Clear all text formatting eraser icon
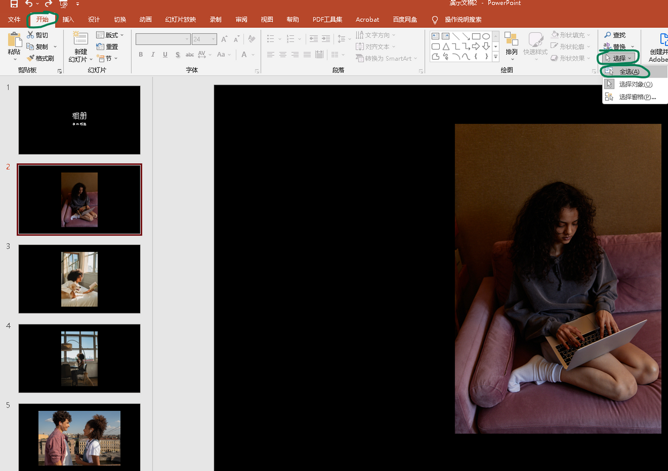 pos(252,39)
